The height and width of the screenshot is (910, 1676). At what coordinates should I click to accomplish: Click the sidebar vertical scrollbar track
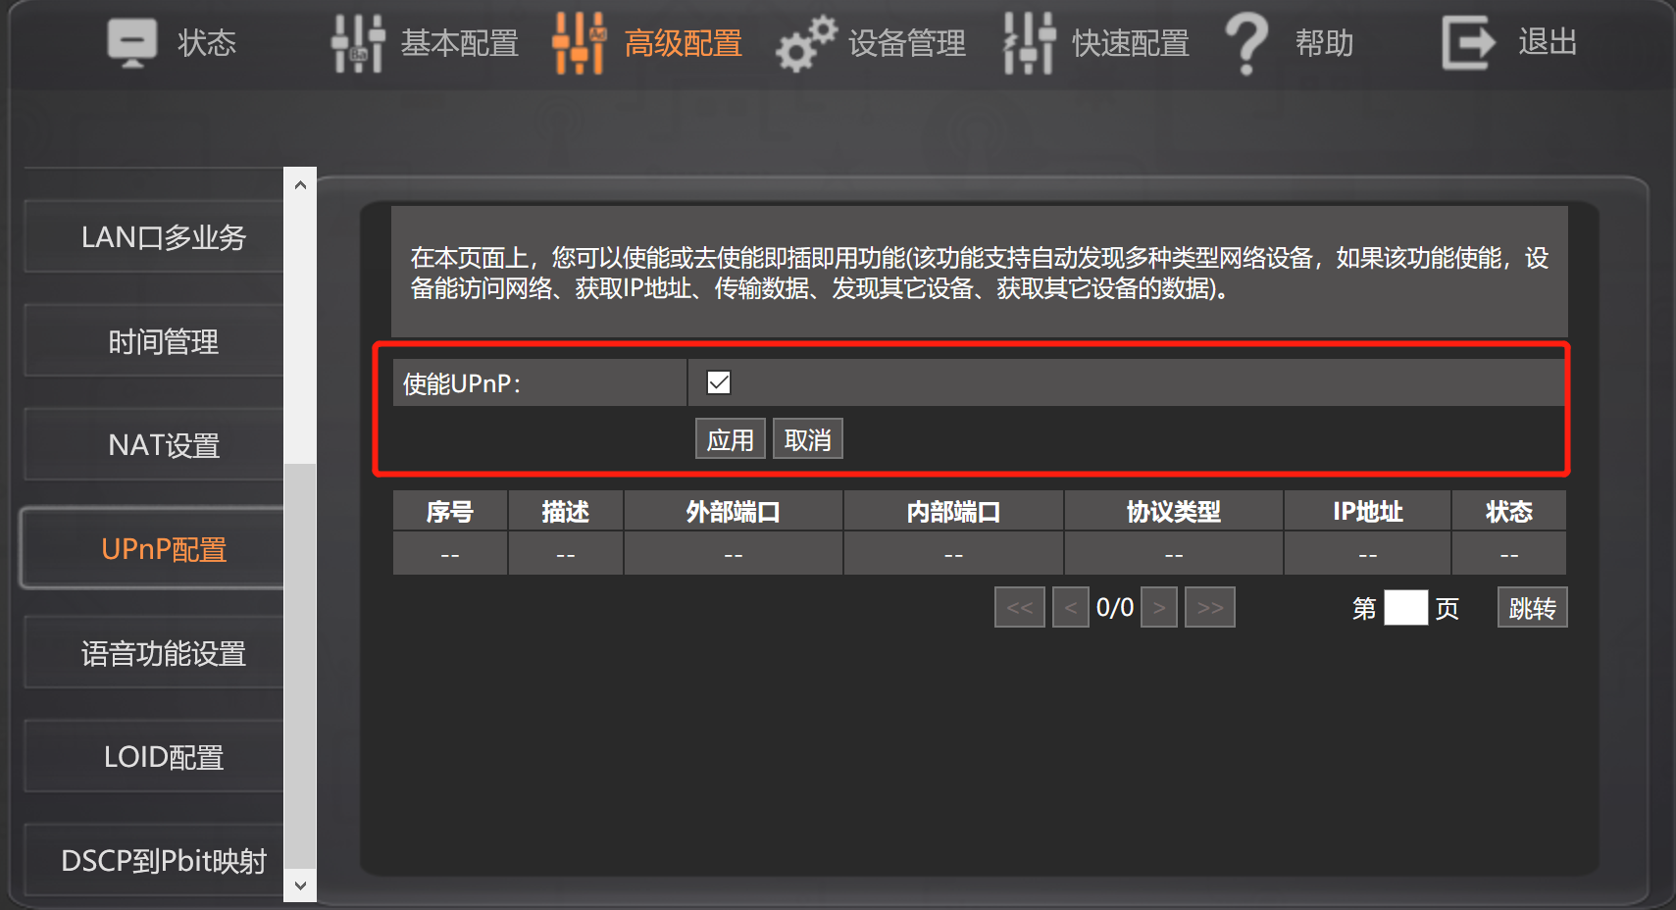click(x=300, y=667)
